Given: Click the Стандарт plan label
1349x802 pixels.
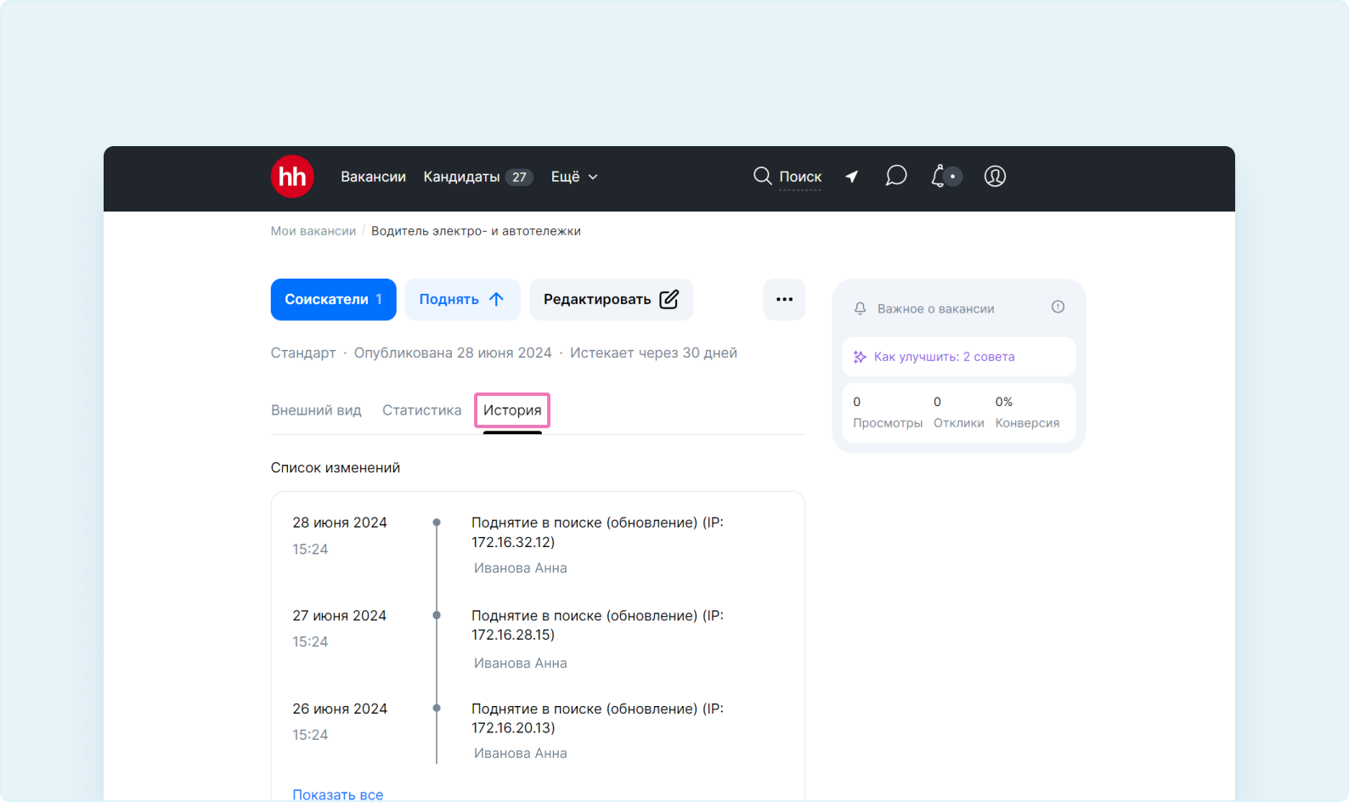Looking at the screenshot, I should pyautogui.click(x=303, y=353).
